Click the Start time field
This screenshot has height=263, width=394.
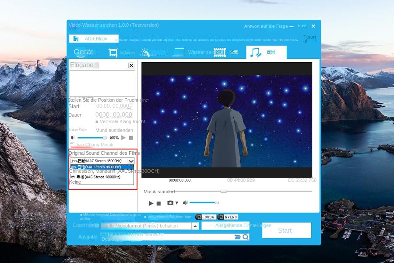coord(114,106)
